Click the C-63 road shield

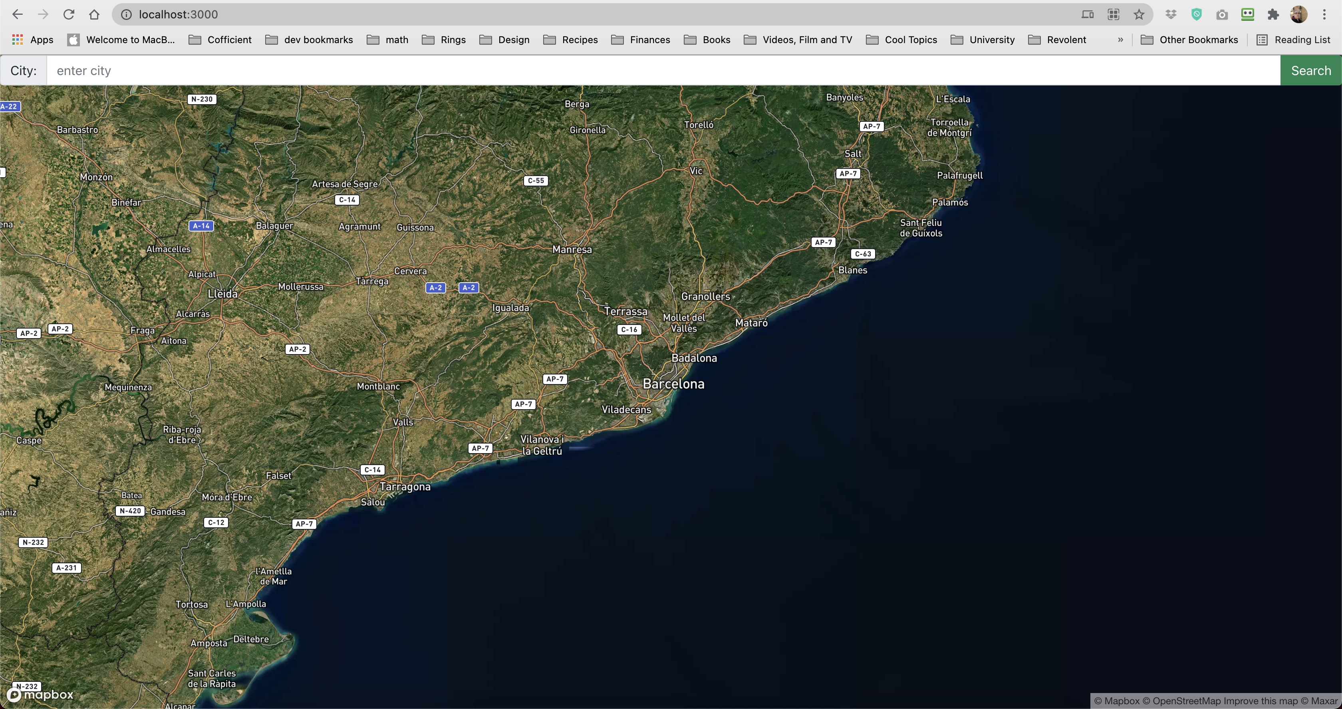point(863,254)
